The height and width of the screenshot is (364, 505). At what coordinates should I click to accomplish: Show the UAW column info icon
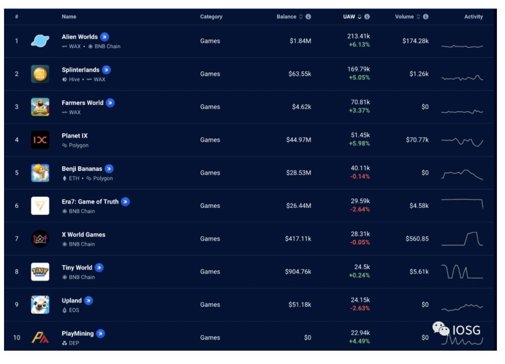(367, 17)
